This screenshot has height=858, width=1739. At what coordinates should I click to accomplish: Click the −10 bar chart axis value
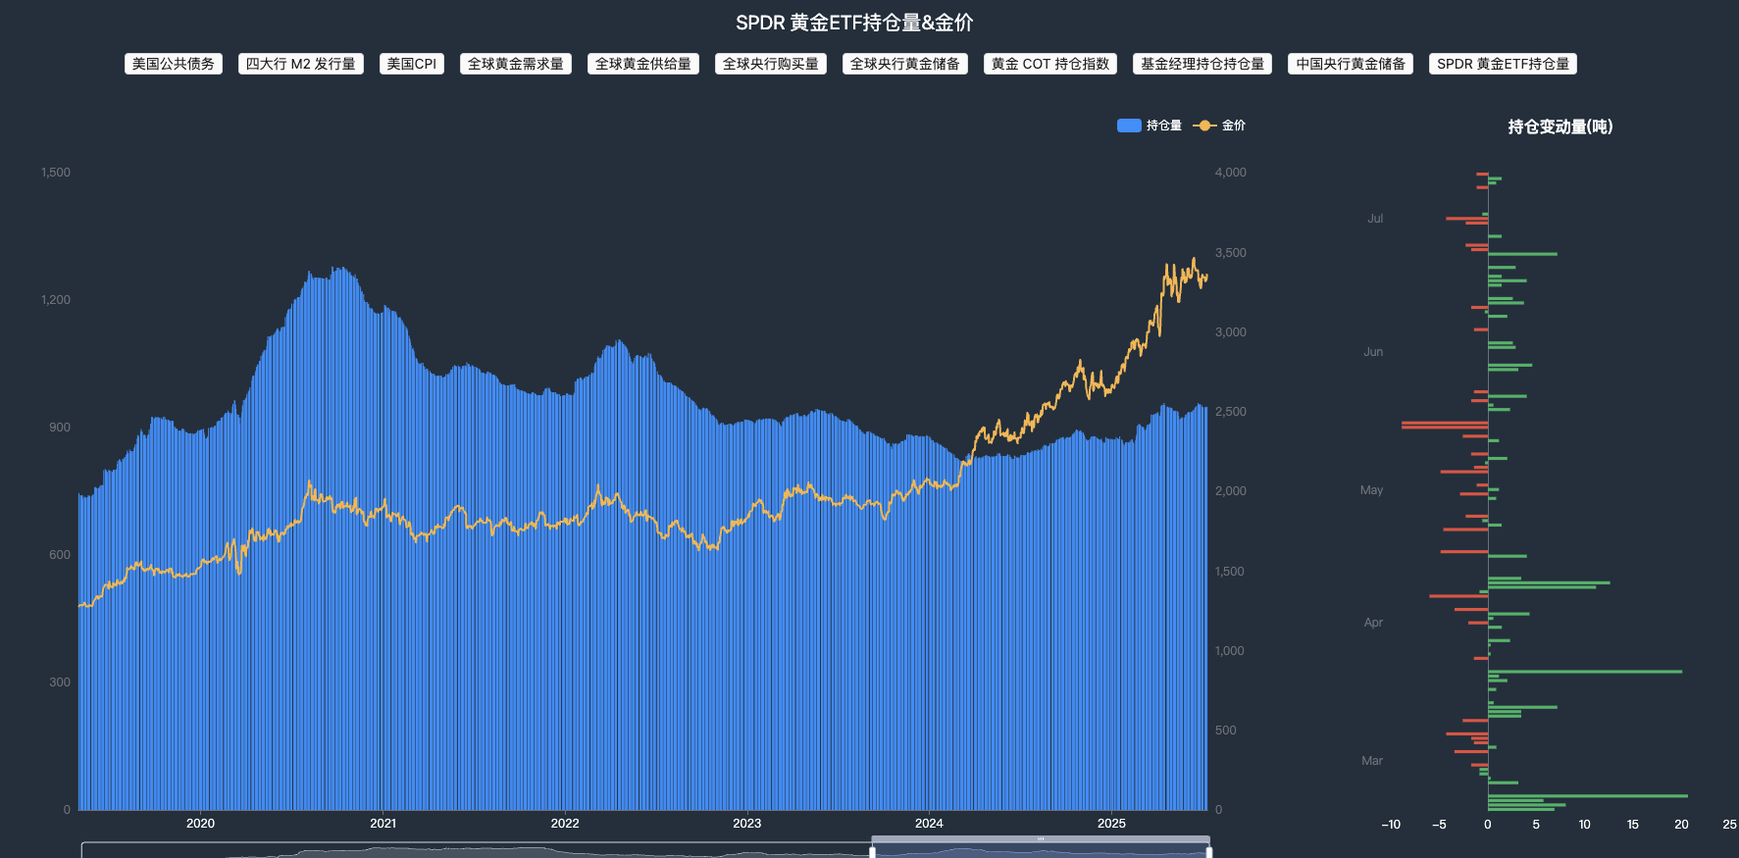tap(1391, 825)
